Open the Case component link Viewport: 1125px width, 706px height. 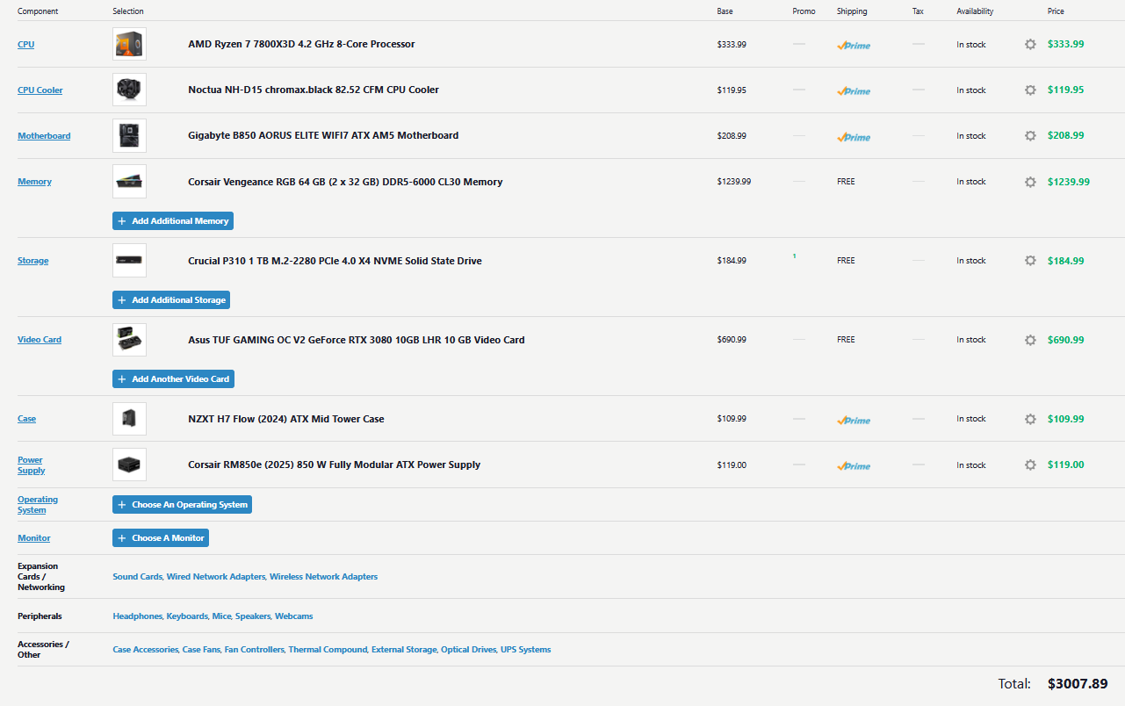(x=27, y=419)
